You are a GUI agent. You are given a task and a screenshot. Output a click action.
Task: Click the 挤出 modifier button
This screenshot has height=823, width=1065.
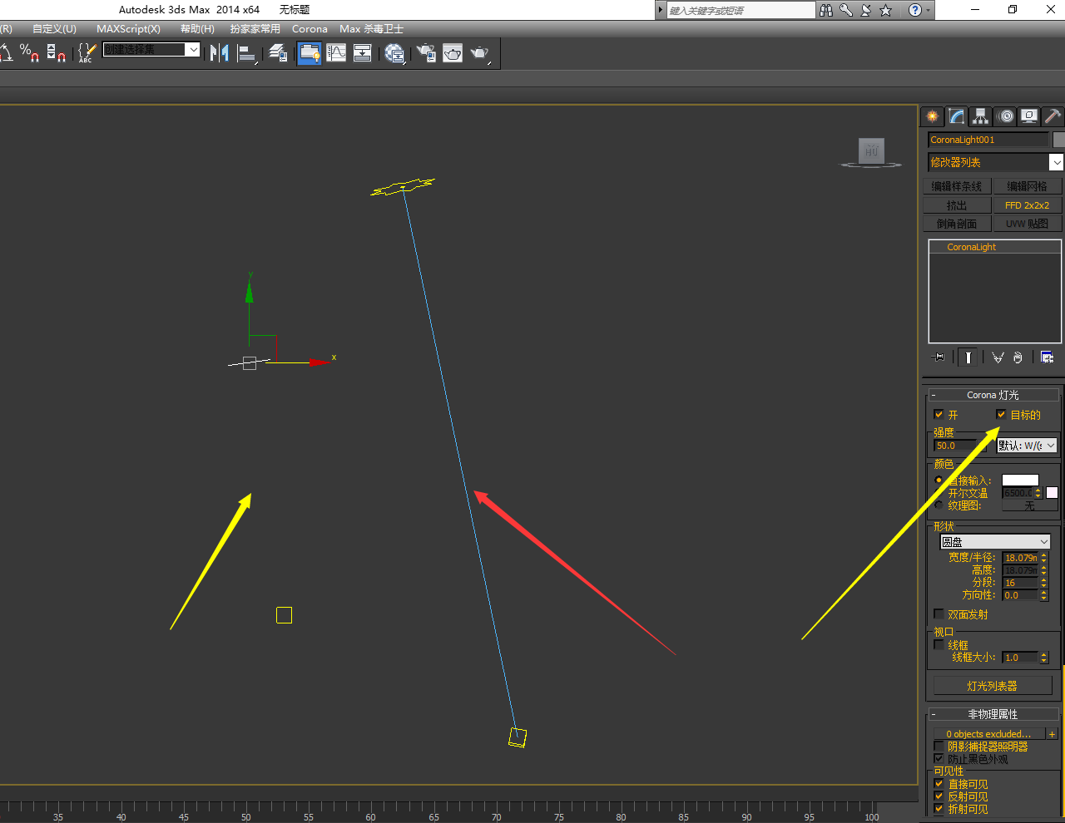pos(957,205)
